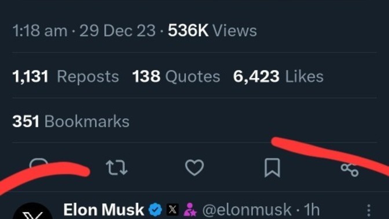Tap the reply speech bubble icon
The width and height of the screenshot is (389, 219).
(39, 164)
